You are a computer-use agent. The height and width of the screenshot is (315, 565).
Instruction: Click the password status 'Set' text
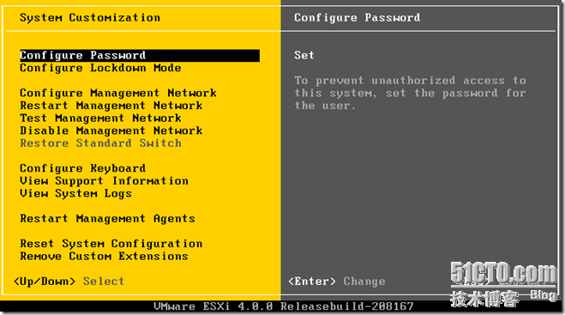click(304, 56)
